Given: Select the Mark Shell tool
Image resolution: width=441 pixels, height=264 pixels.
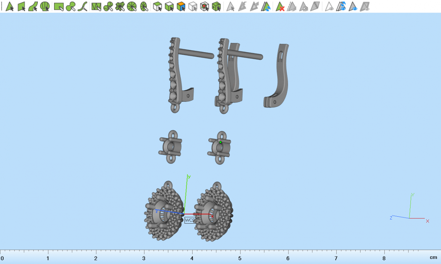Looking at the screenshot, I should (45, 6).
